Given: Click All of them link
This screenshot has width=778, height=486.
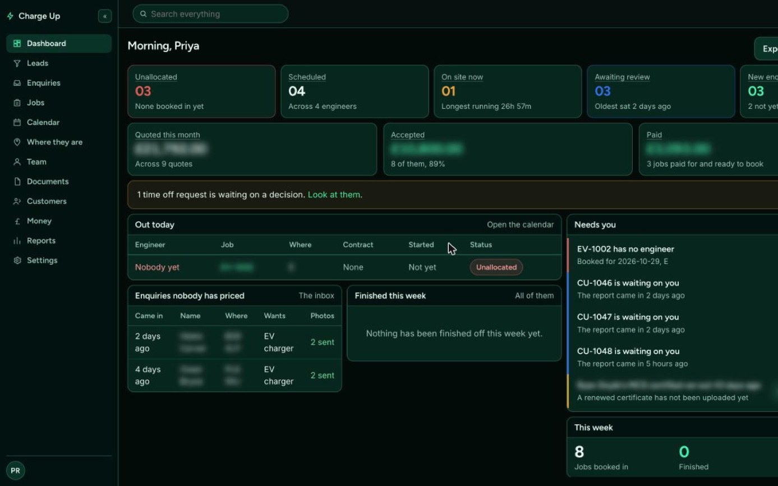Looking at the screenshot, I should [534, 296].
